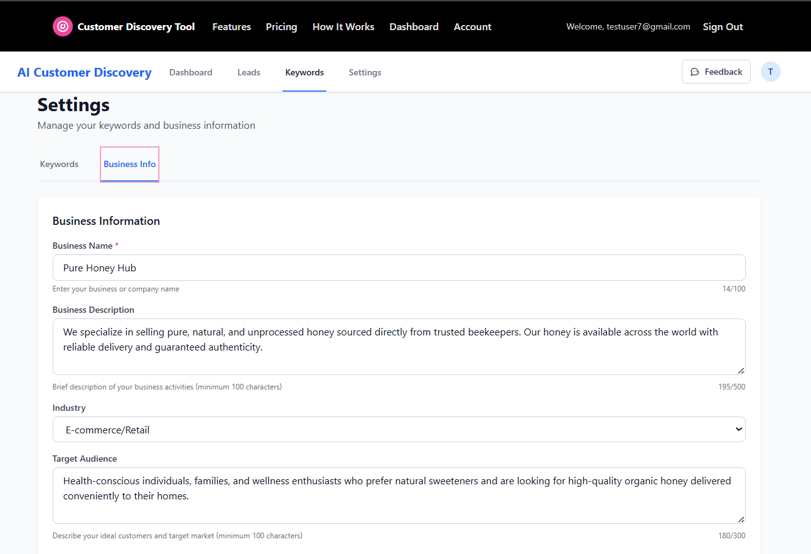Click the 14/100 character counter
The image size is (811, 554).
(x=734, y=289)
